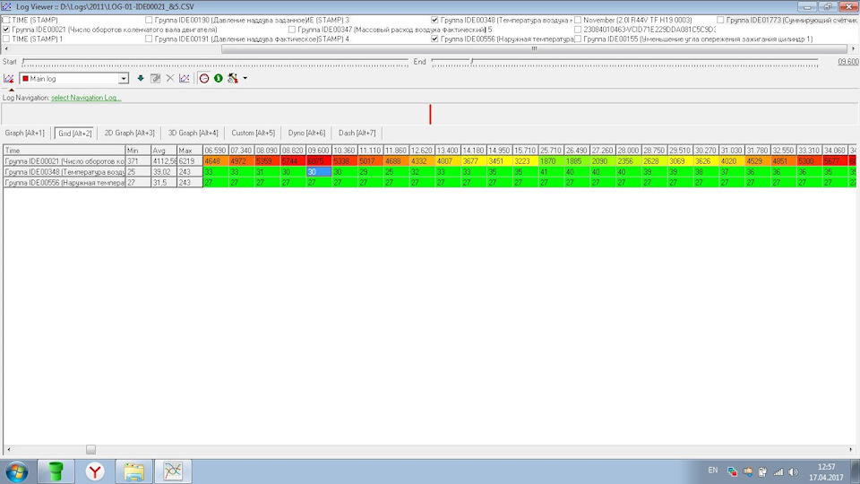
Task: Click rpm cell showing 6075
Action: 319,161
